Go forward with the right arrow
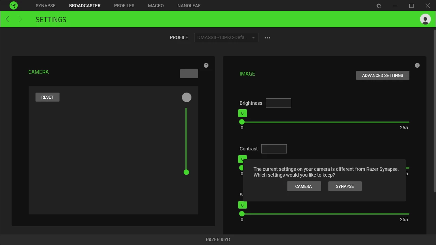 click(20, 19)
